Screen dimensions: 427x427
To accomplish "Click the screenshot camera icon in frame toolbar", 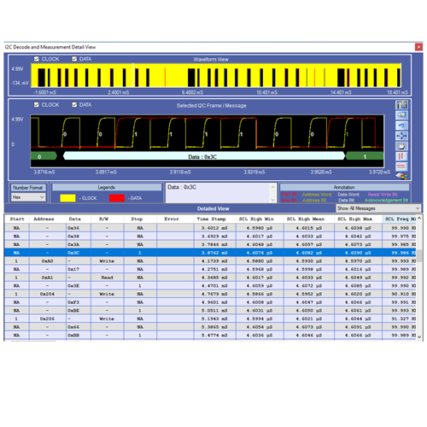I will pyautogui.click(x=401, y=105).
